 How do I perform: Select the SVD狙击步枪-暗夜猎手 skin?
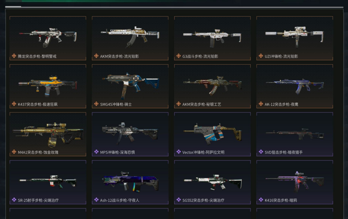click(x=295, y=134)
